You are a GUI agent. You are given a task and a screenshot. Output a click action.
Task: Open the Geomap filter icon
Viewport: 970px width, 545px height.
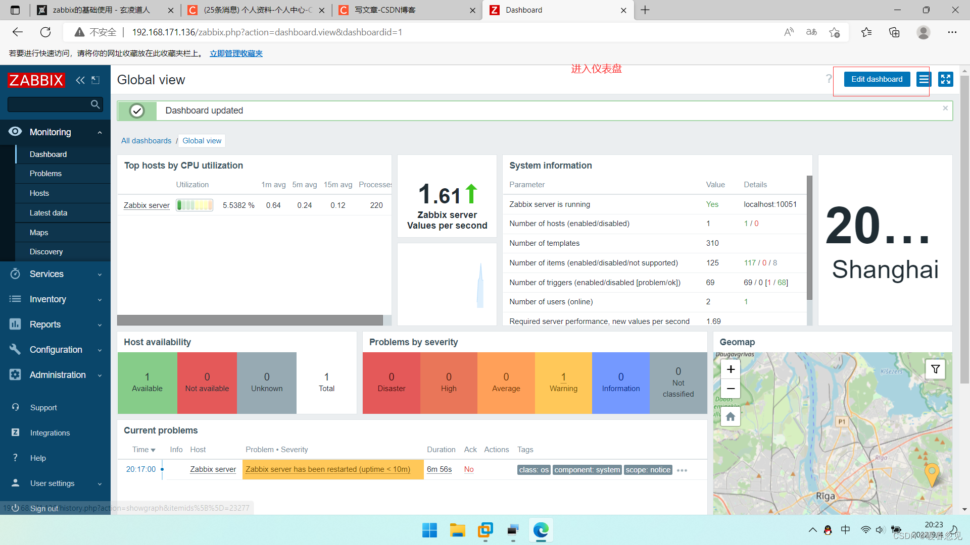pyautogui.click(x=935, y=369)
